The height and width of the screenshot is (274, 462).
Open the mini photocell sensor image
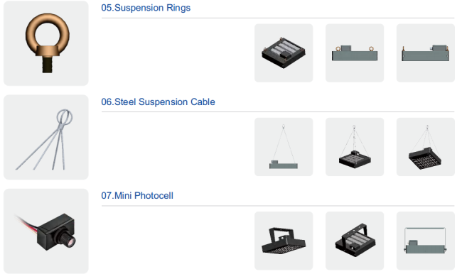pos(46,231)
